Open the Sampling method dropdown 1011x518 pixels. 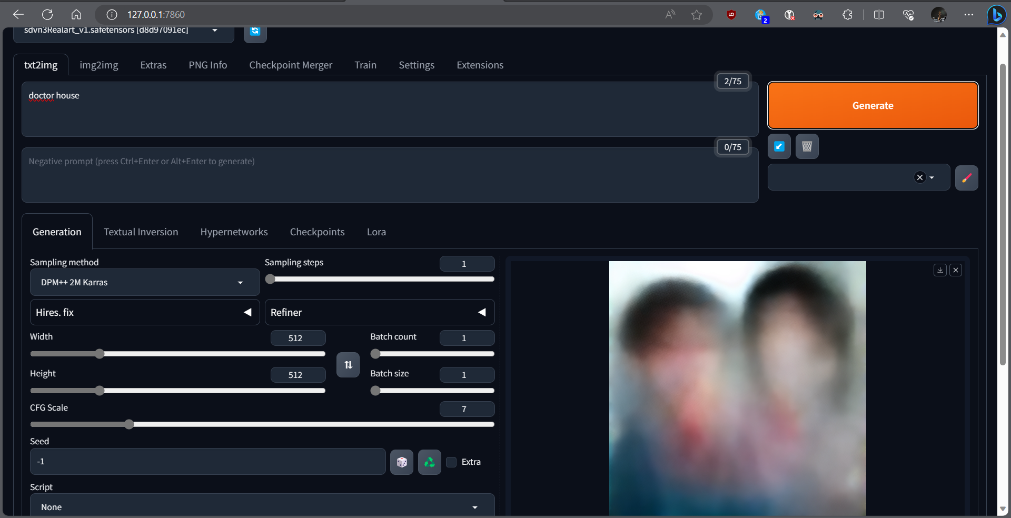point(144,282)
